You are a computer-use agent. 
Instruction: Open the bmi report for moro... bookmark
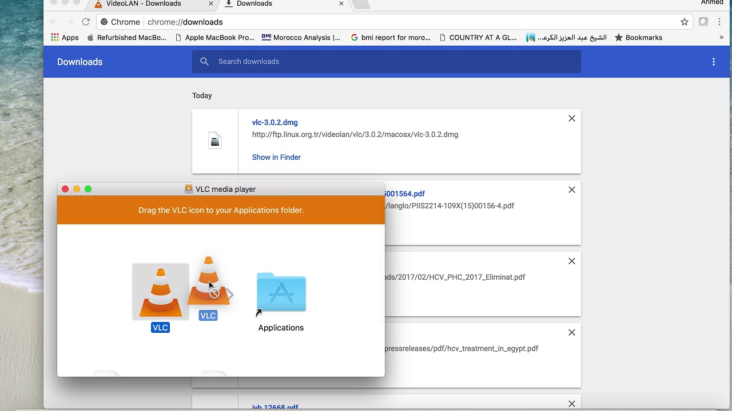click(391, 38)
